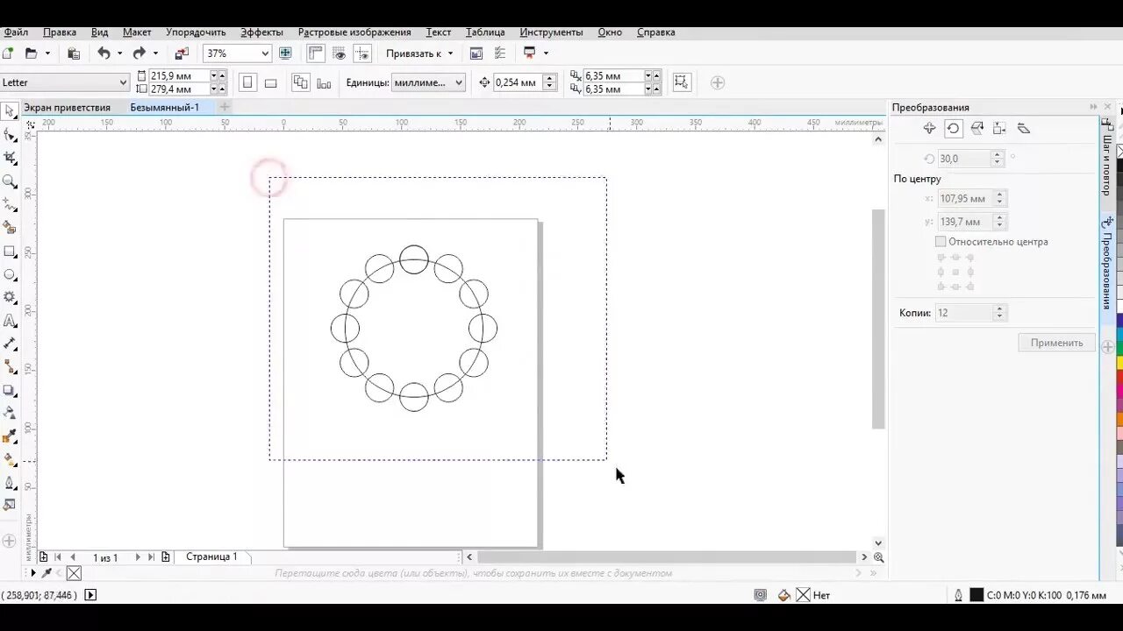
Task: Select the Crop tool
Action: (x=10, y=159)
